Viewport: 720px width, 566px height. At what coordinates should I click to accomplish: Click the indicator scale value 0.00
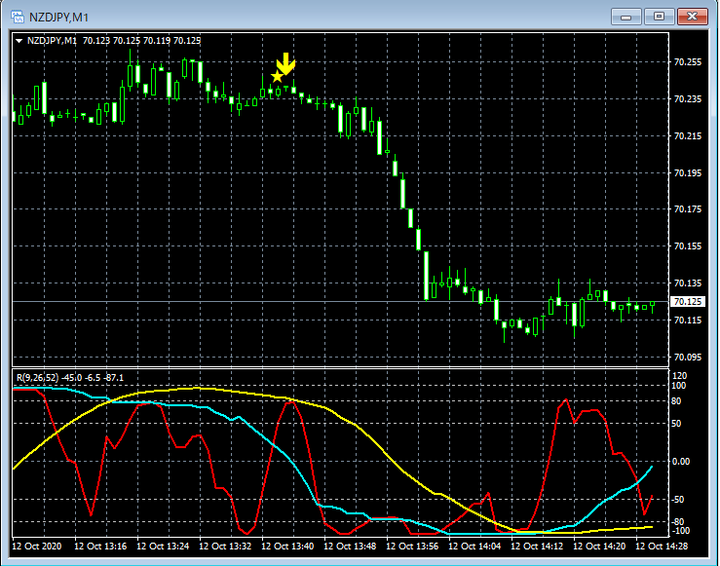681,462
